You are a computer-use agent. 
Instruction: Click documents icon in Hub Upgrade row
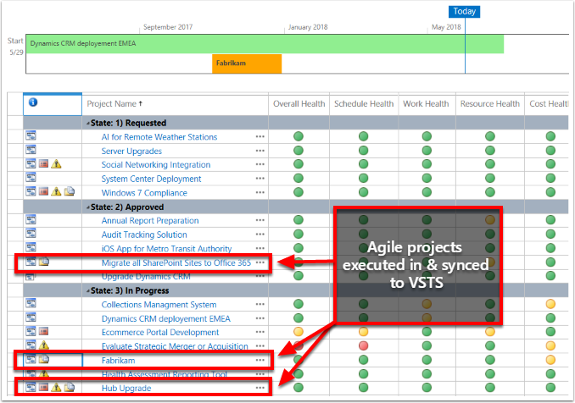(70, 387)
